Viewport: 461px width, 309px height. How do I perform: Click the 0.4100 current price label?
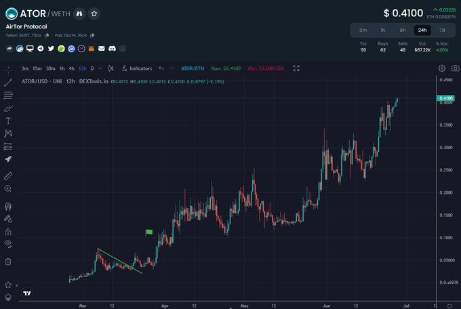[445, 98]
